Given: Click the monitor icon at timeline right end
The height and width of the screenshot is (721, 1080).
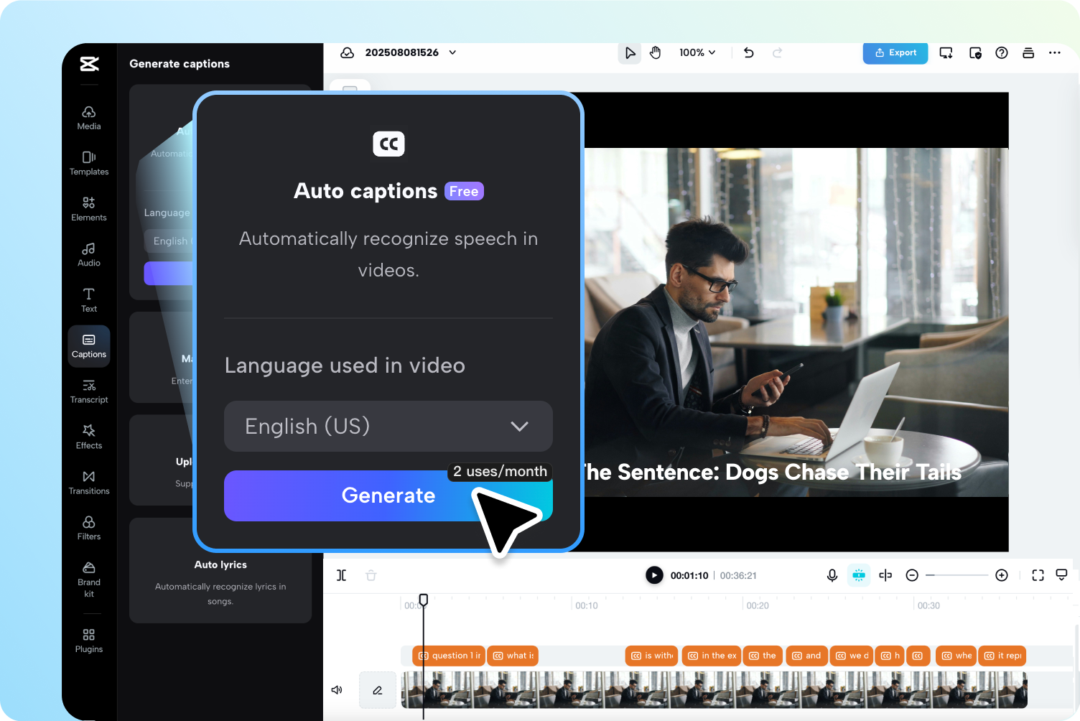Looking at the screenshot, I should coord(1061,575).
